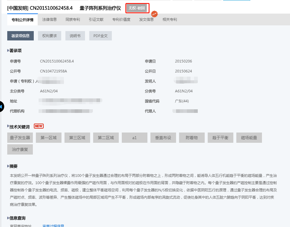Click the NEW badge beside 发文信息 tab
This screenshot has height=227, width=290.
pyautogui.click(x=154, y=14)
